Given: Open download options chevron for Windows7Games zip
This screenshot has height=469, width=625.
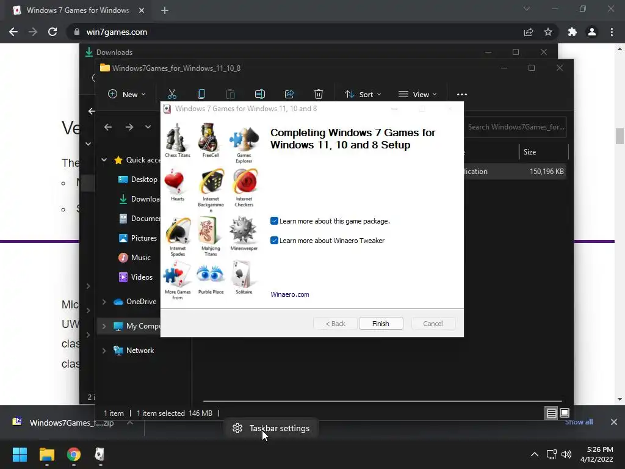Looking at the screenshot, I should [130, 423].
